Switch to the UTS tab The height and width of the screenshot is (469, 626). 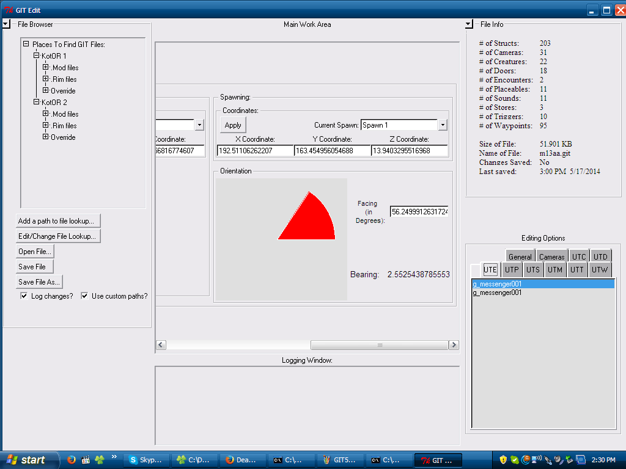coord(533,269)
